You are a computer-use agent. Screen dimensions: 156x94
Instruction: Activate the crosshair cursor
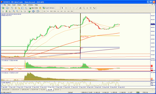tap(66, 8)
